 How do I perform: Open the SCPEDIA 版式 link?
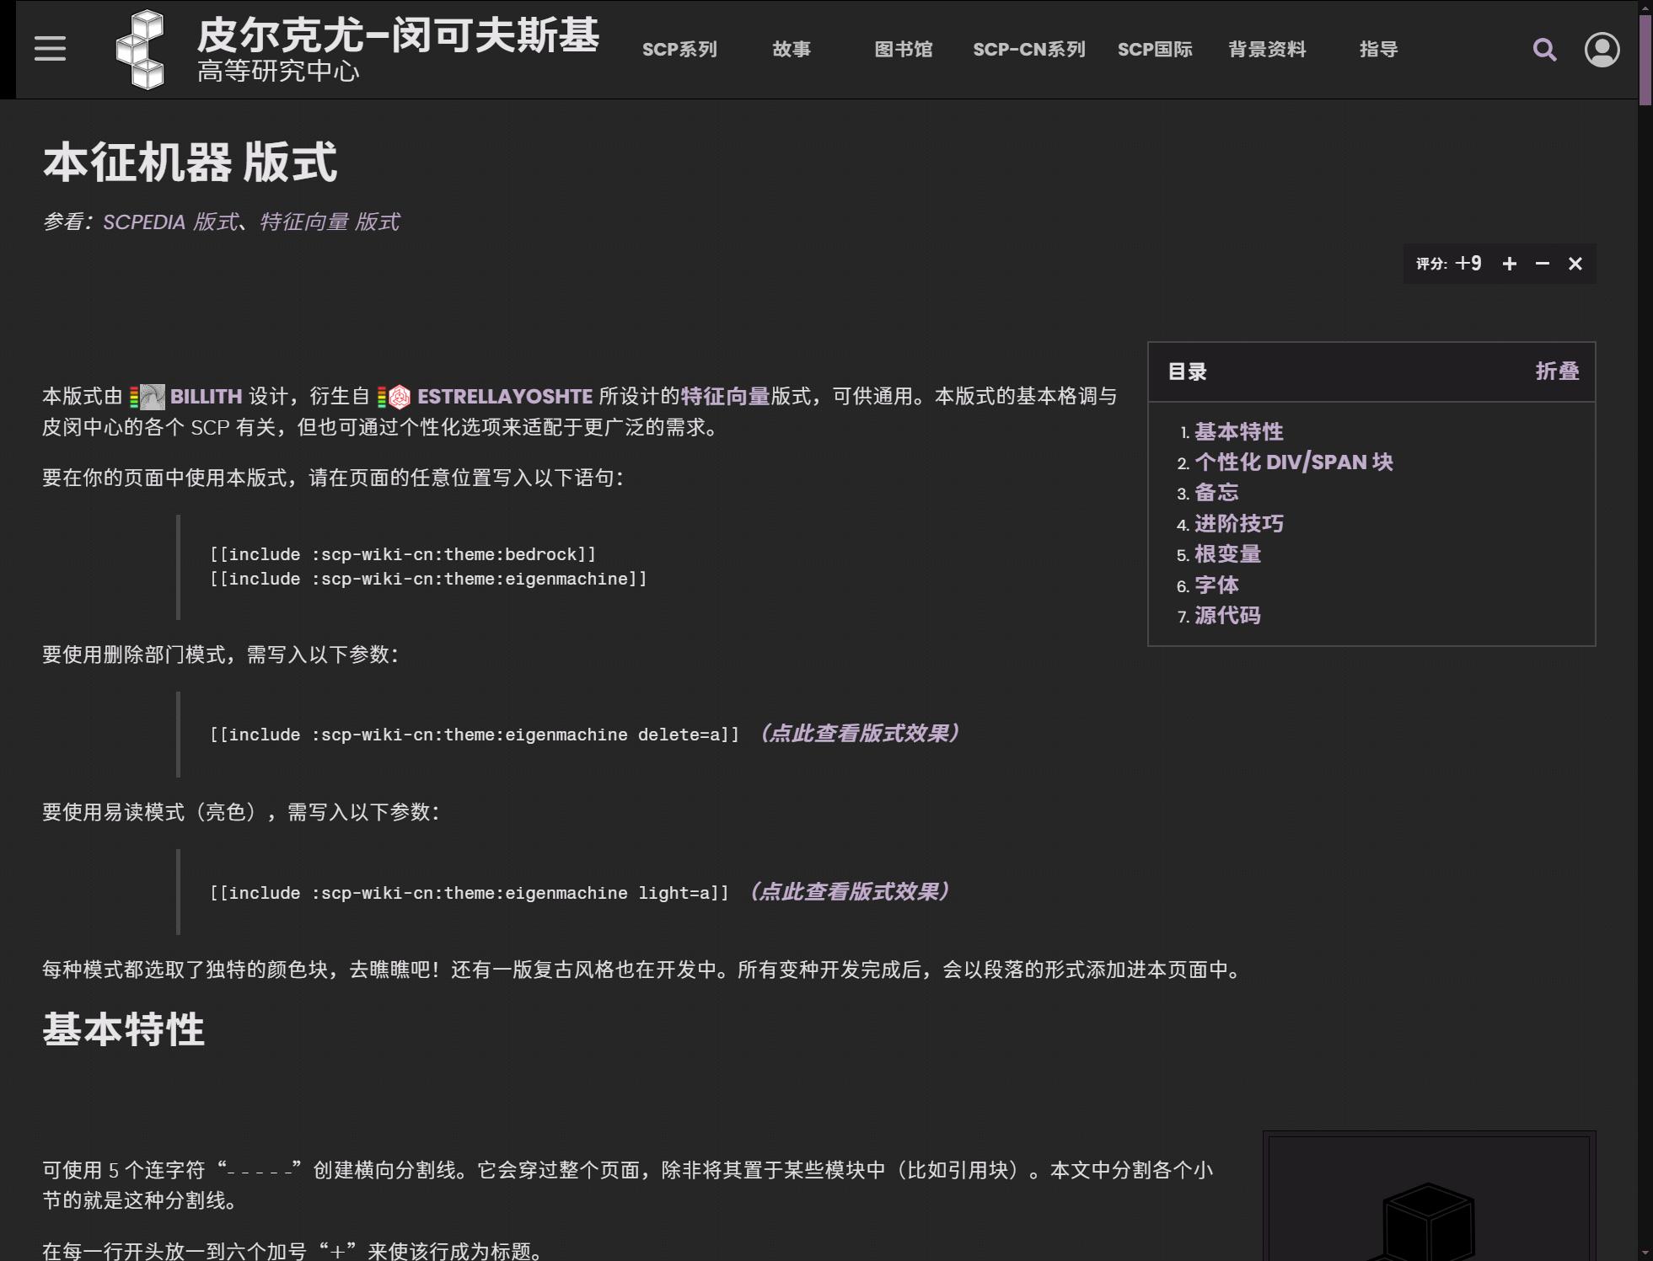click(170, 222)
